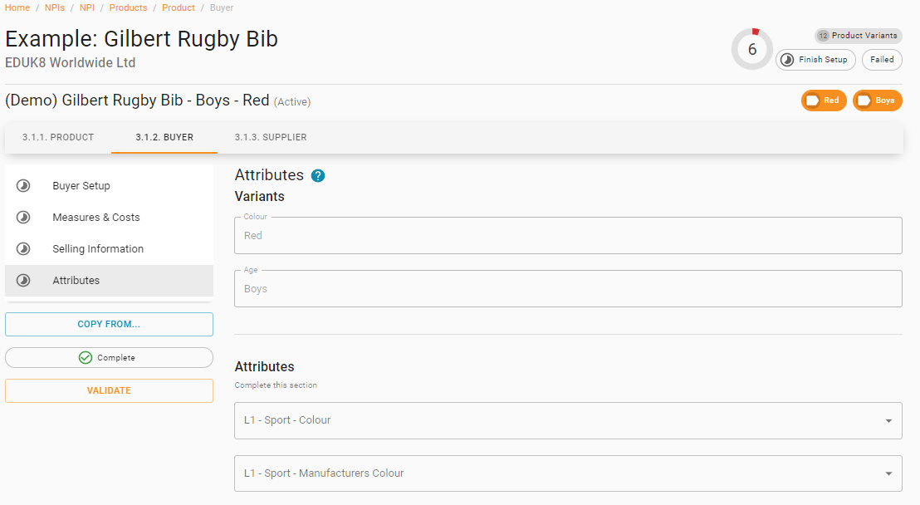
Task: Click the Red variant tag chip
Action: [824, 101]
